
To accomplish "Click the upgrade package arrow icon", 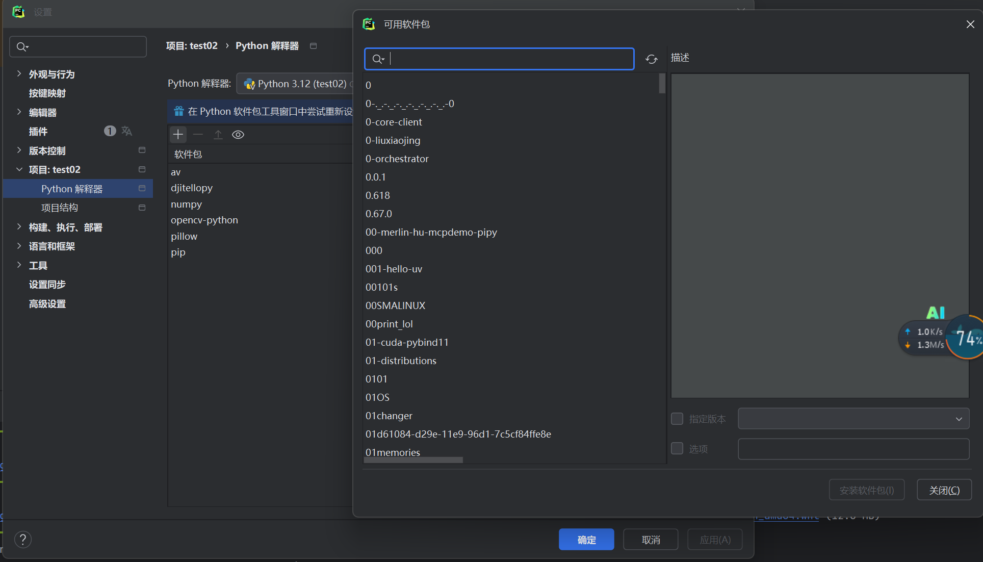I will [218, 135].
